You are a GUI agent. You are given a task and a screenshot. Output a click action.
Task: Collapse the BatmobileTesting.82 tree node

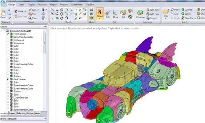click(1, 31)
